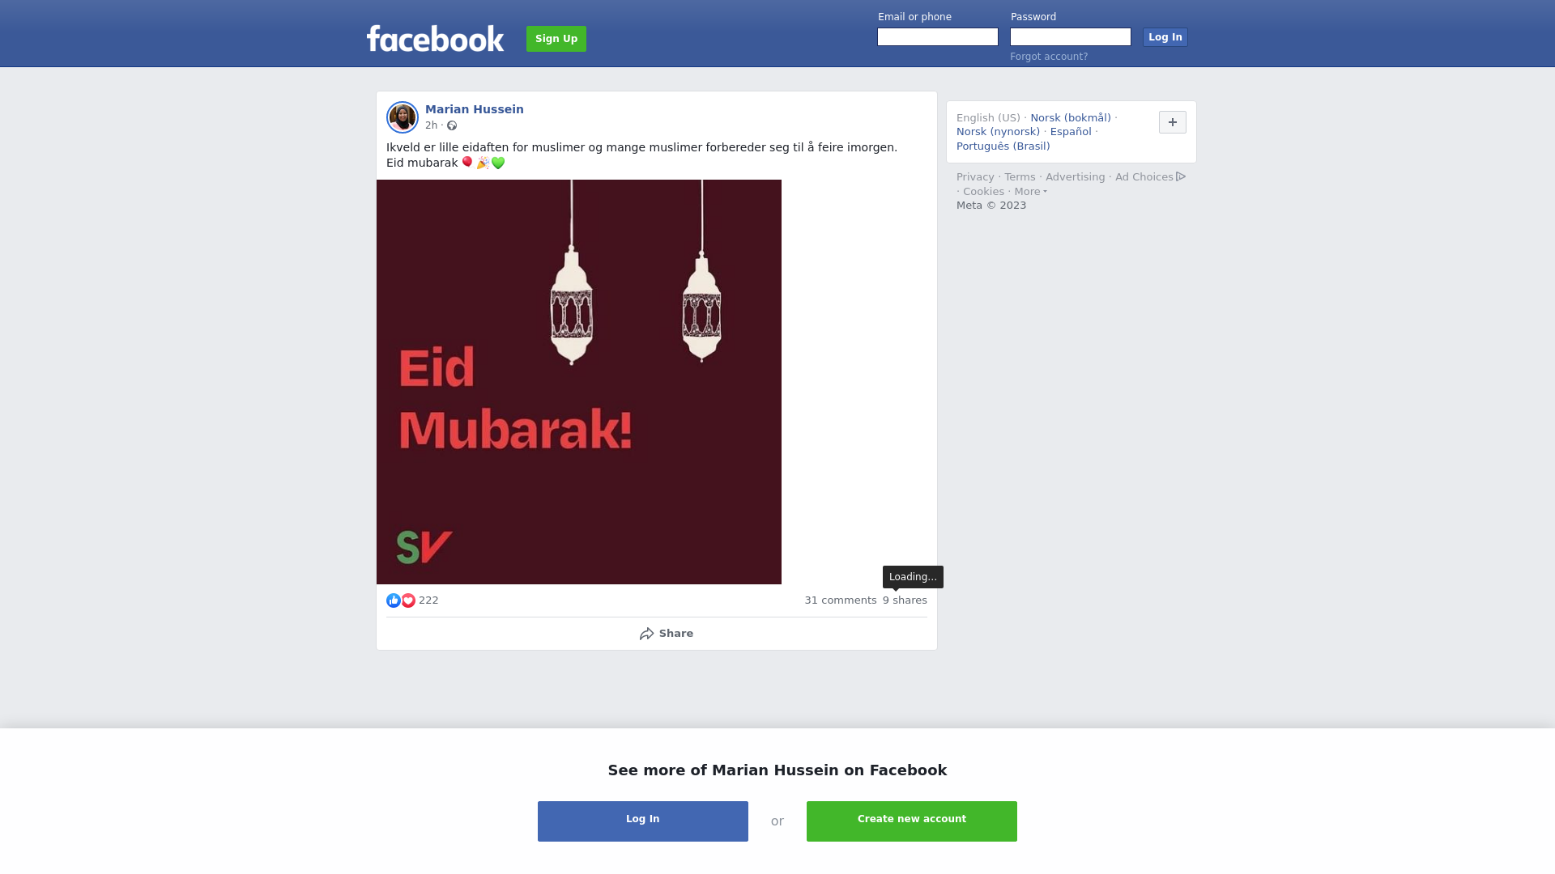This screenshot has width=1555, height=874.
Task: Click the Create new account button
Action: (912, 821)
